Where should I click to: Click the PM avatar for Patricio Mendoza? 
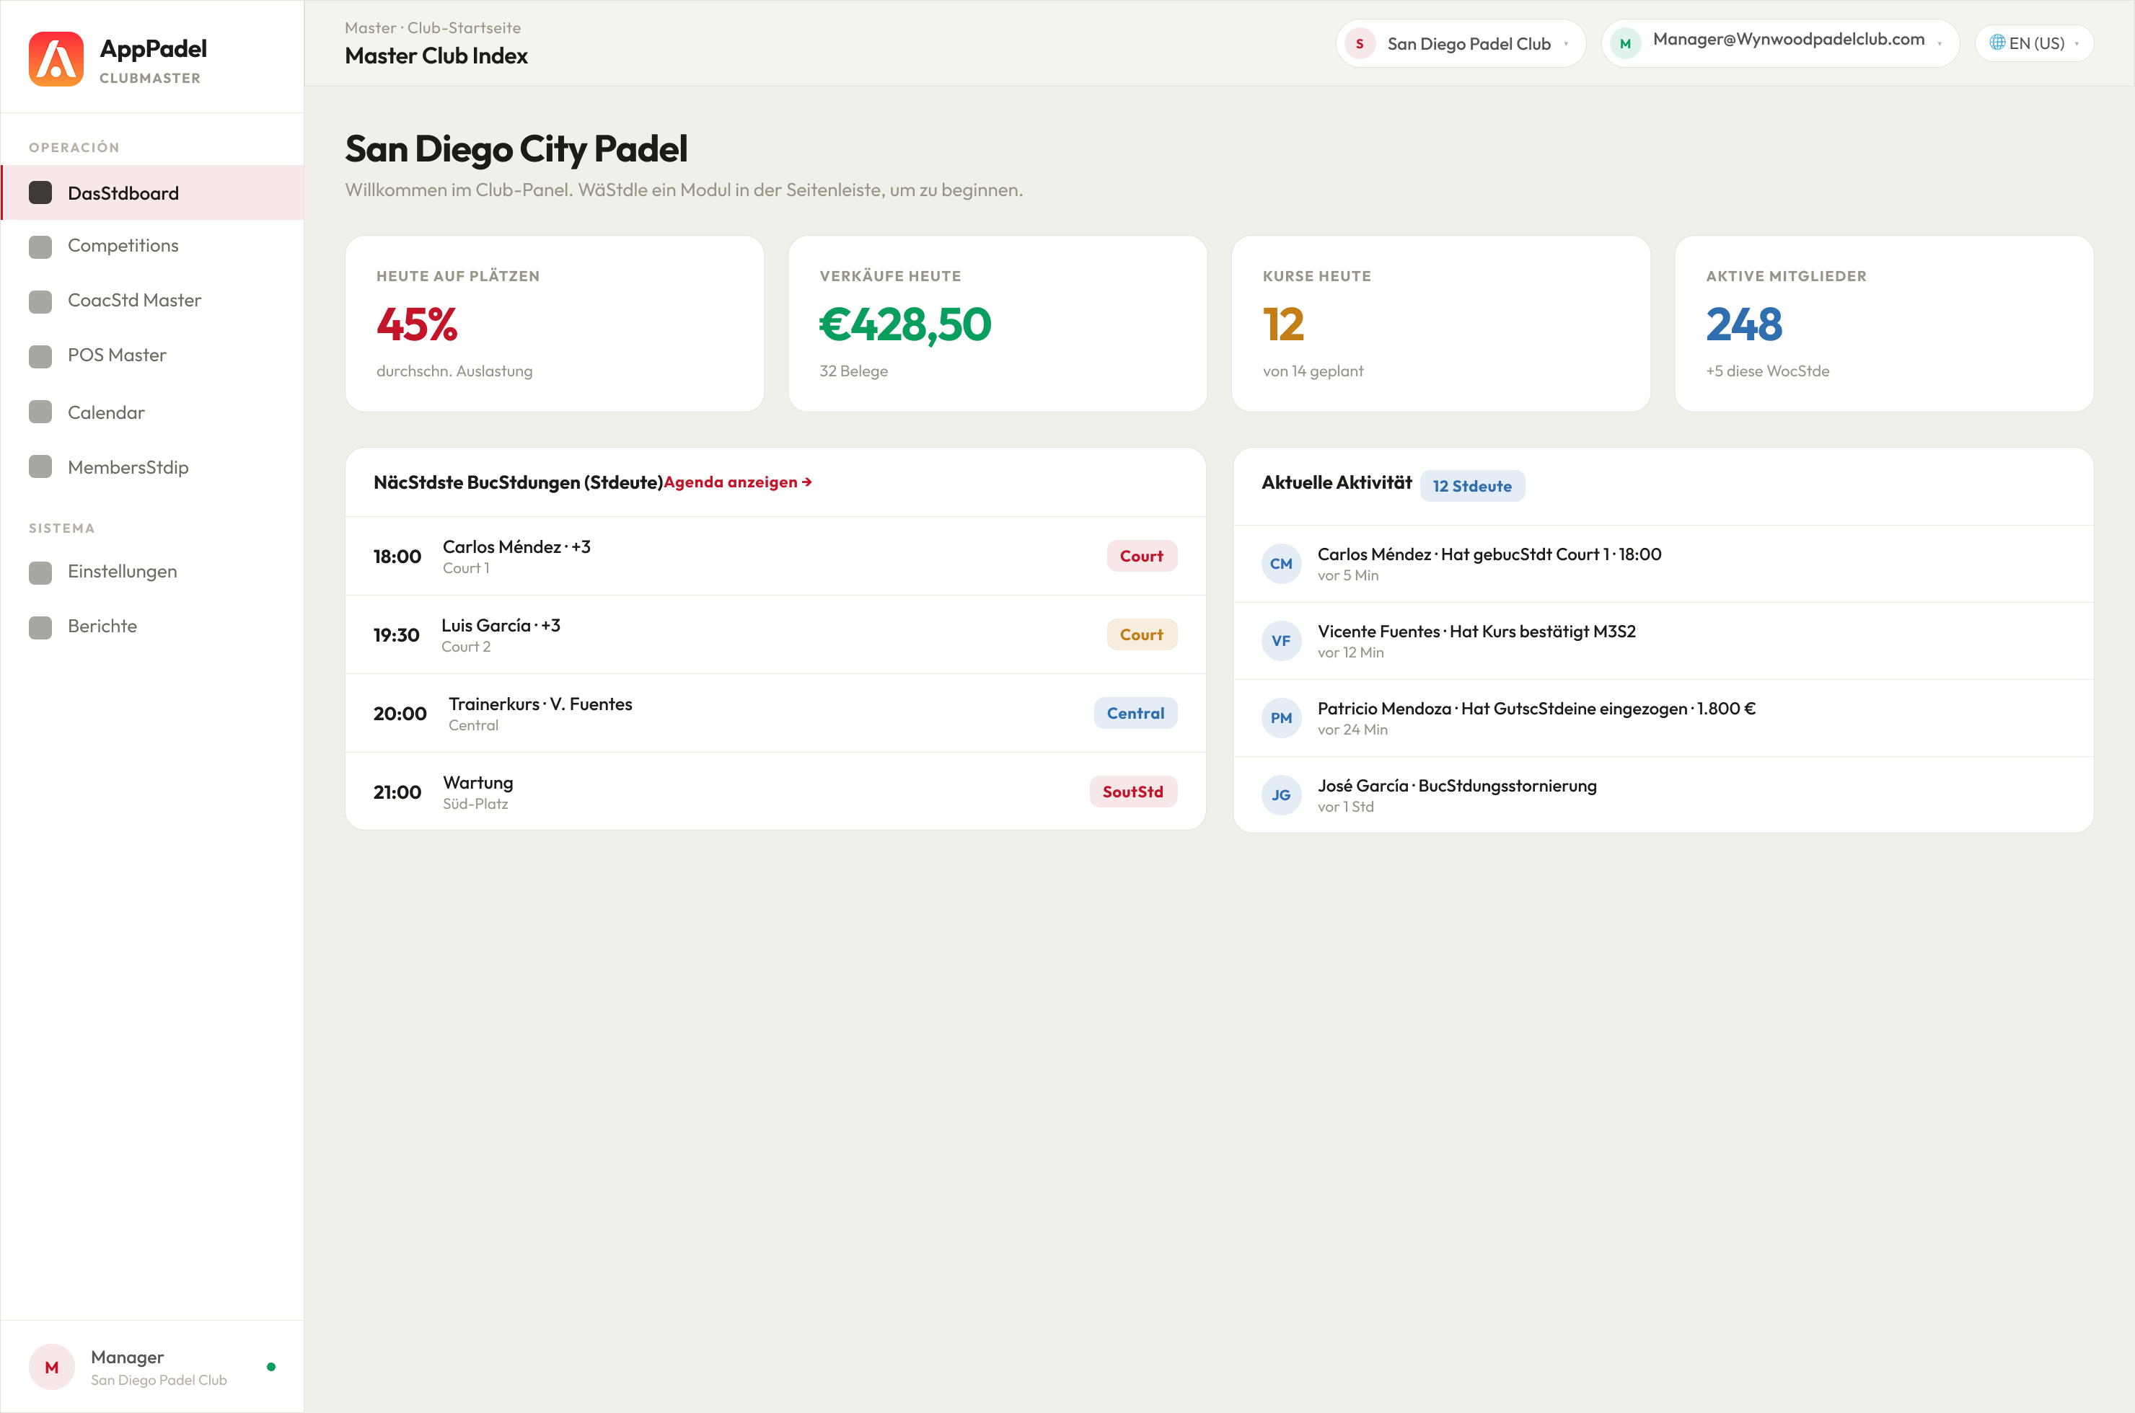[1281, 718]
